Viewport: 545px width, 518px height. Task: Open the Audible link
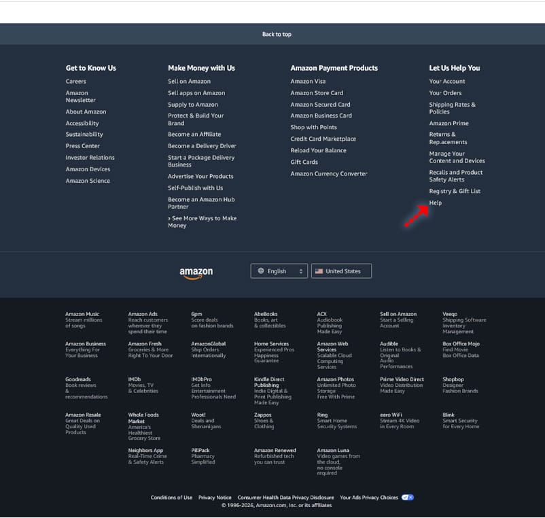[400, 355]
